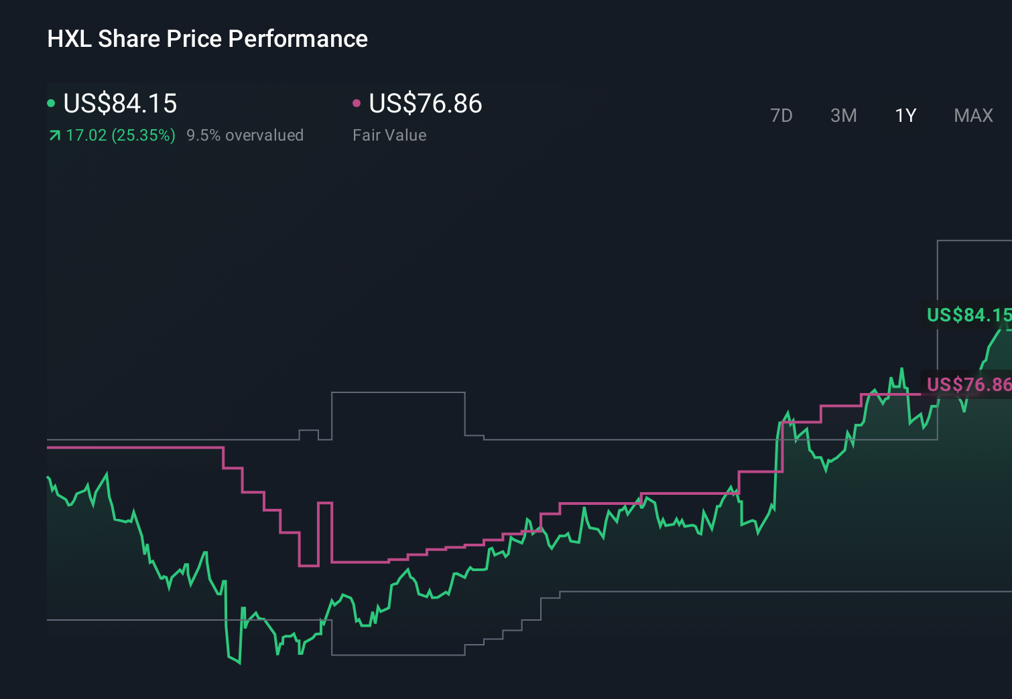1012x699 pixels.
Task: Click green dot beside share price
Action: [51, 103]
